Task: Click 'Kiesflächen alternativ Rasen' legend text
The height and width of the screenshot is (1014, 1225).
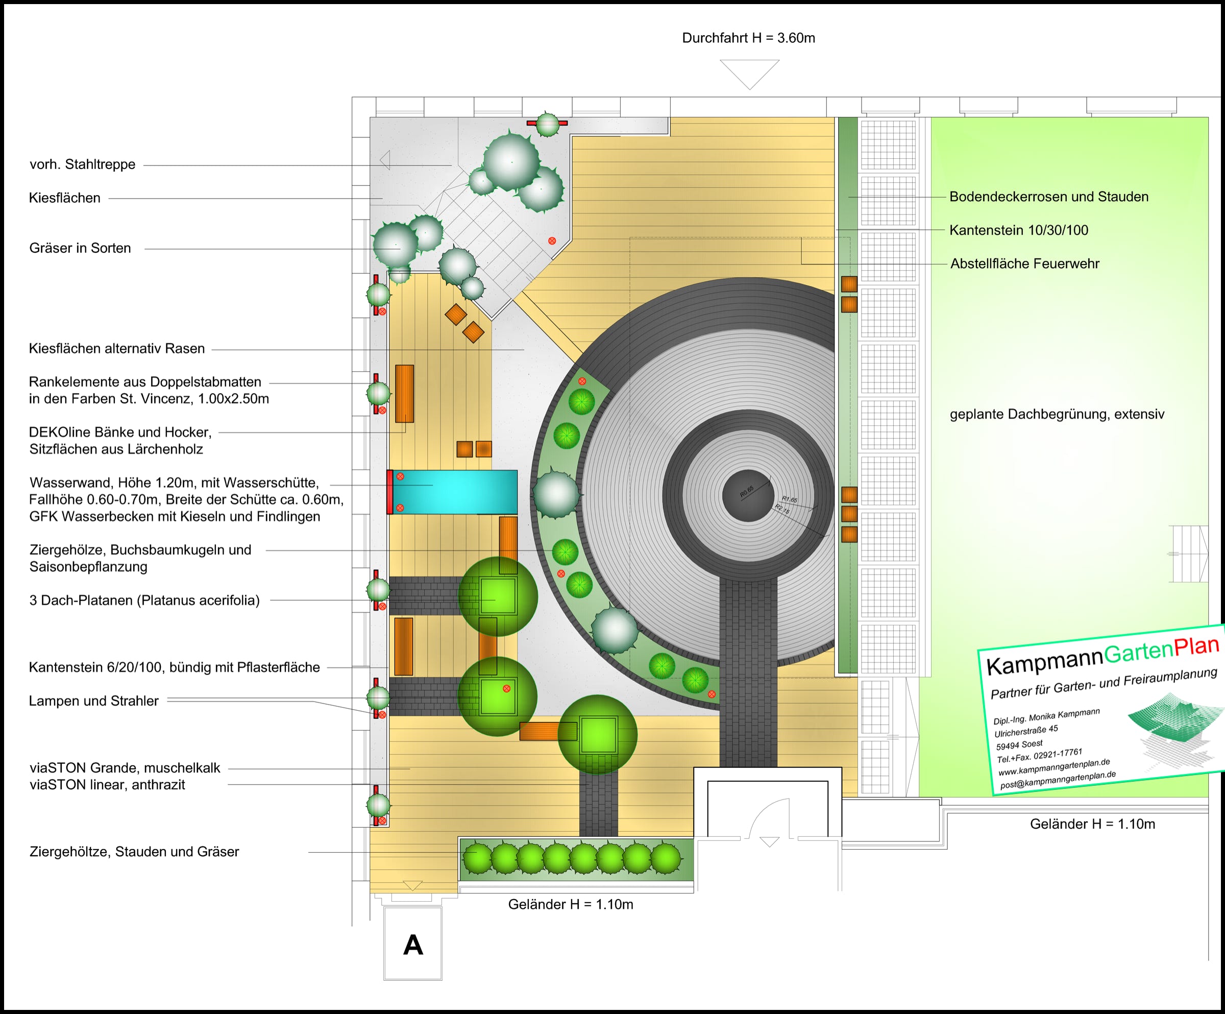Action: pos(117,348)
